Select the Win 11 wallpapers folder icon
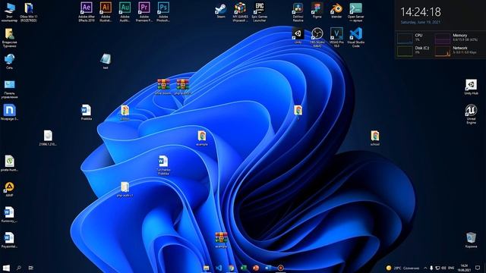Viewport: 486px width, 273px height. click(29, 12)
